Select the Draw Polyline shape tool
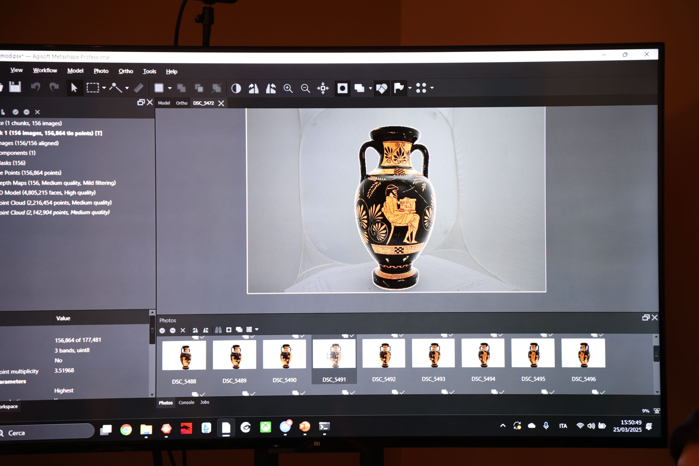Viewport: 699px width, 466px height. coord(115,88)
